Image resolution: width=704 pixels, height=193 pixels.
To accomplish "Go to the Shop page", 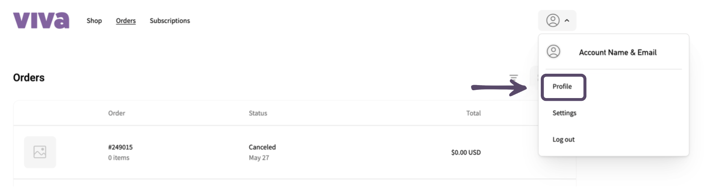I will click(x=94, y=21).
